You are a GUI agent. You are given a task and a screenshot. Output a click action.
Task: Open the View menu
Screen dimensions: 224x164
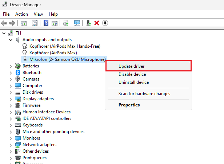tap(38, 14)
